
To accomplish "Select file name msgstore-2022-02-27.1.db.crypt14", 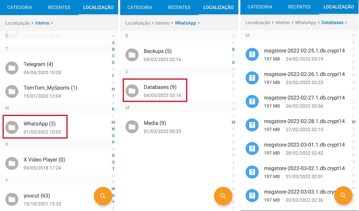I will [x=304, y=98].
